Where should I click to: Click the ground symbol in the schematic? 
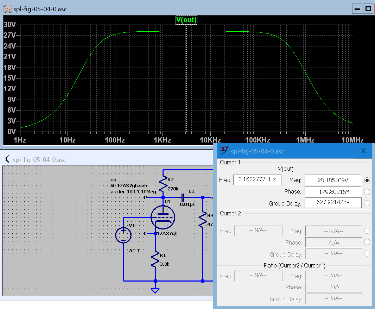[x=155, y=290]
